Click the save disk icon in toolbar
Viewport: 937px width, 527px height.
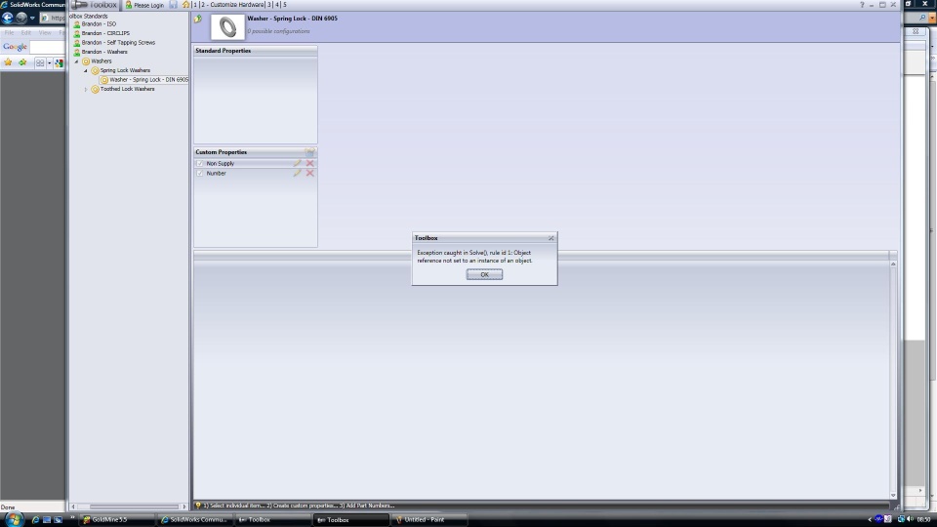point(174,4)
